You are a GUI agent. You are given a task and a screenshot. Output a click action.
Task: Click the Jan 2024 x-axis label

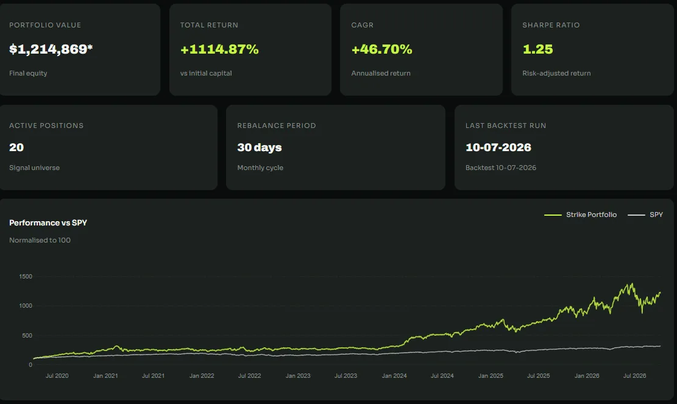[394, 375]
